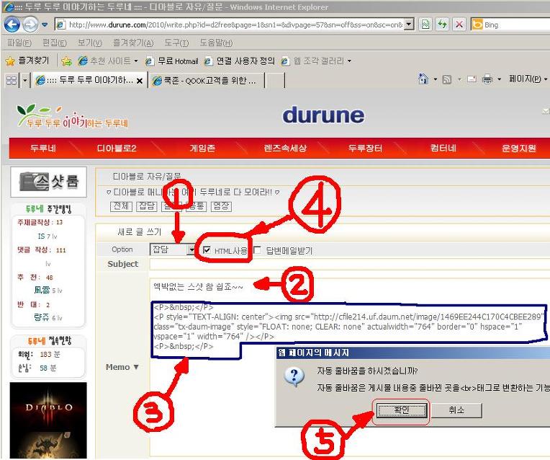Open the 디아블로2 navigation menu
The image size is (550, 460).
pos(117,148)
